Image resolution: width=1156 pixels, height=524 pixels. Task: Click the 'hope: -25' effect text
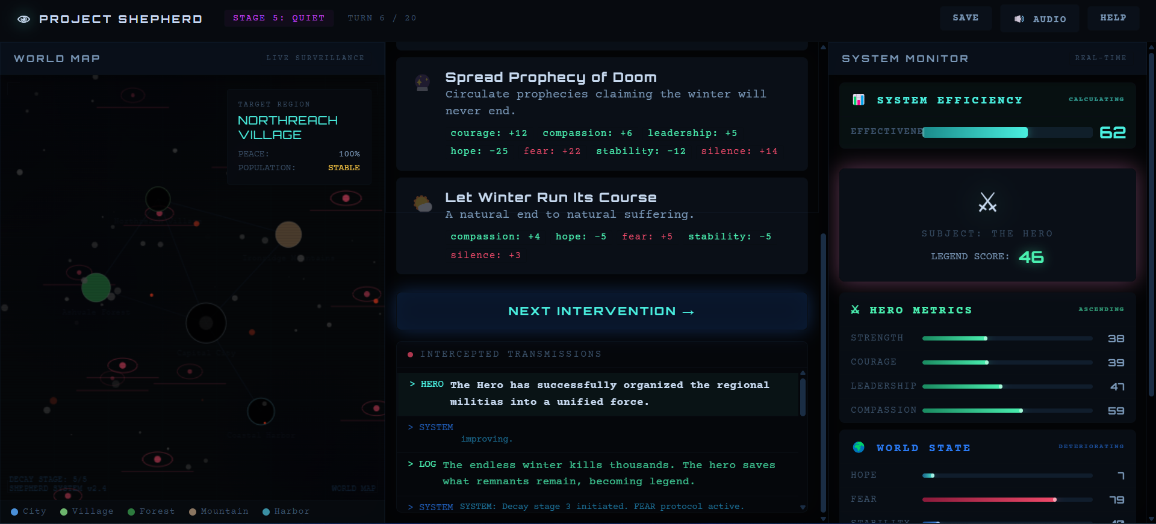point(479,151)
